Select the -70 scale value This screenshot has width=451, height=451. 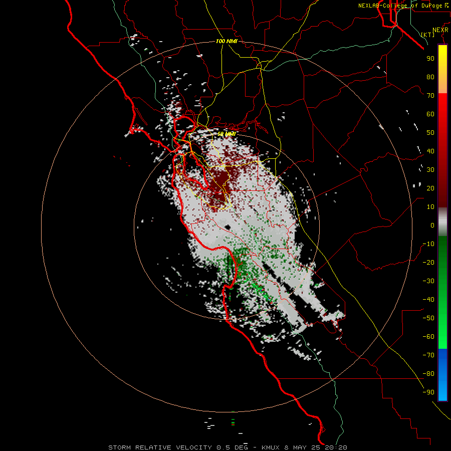pos(428,355)
